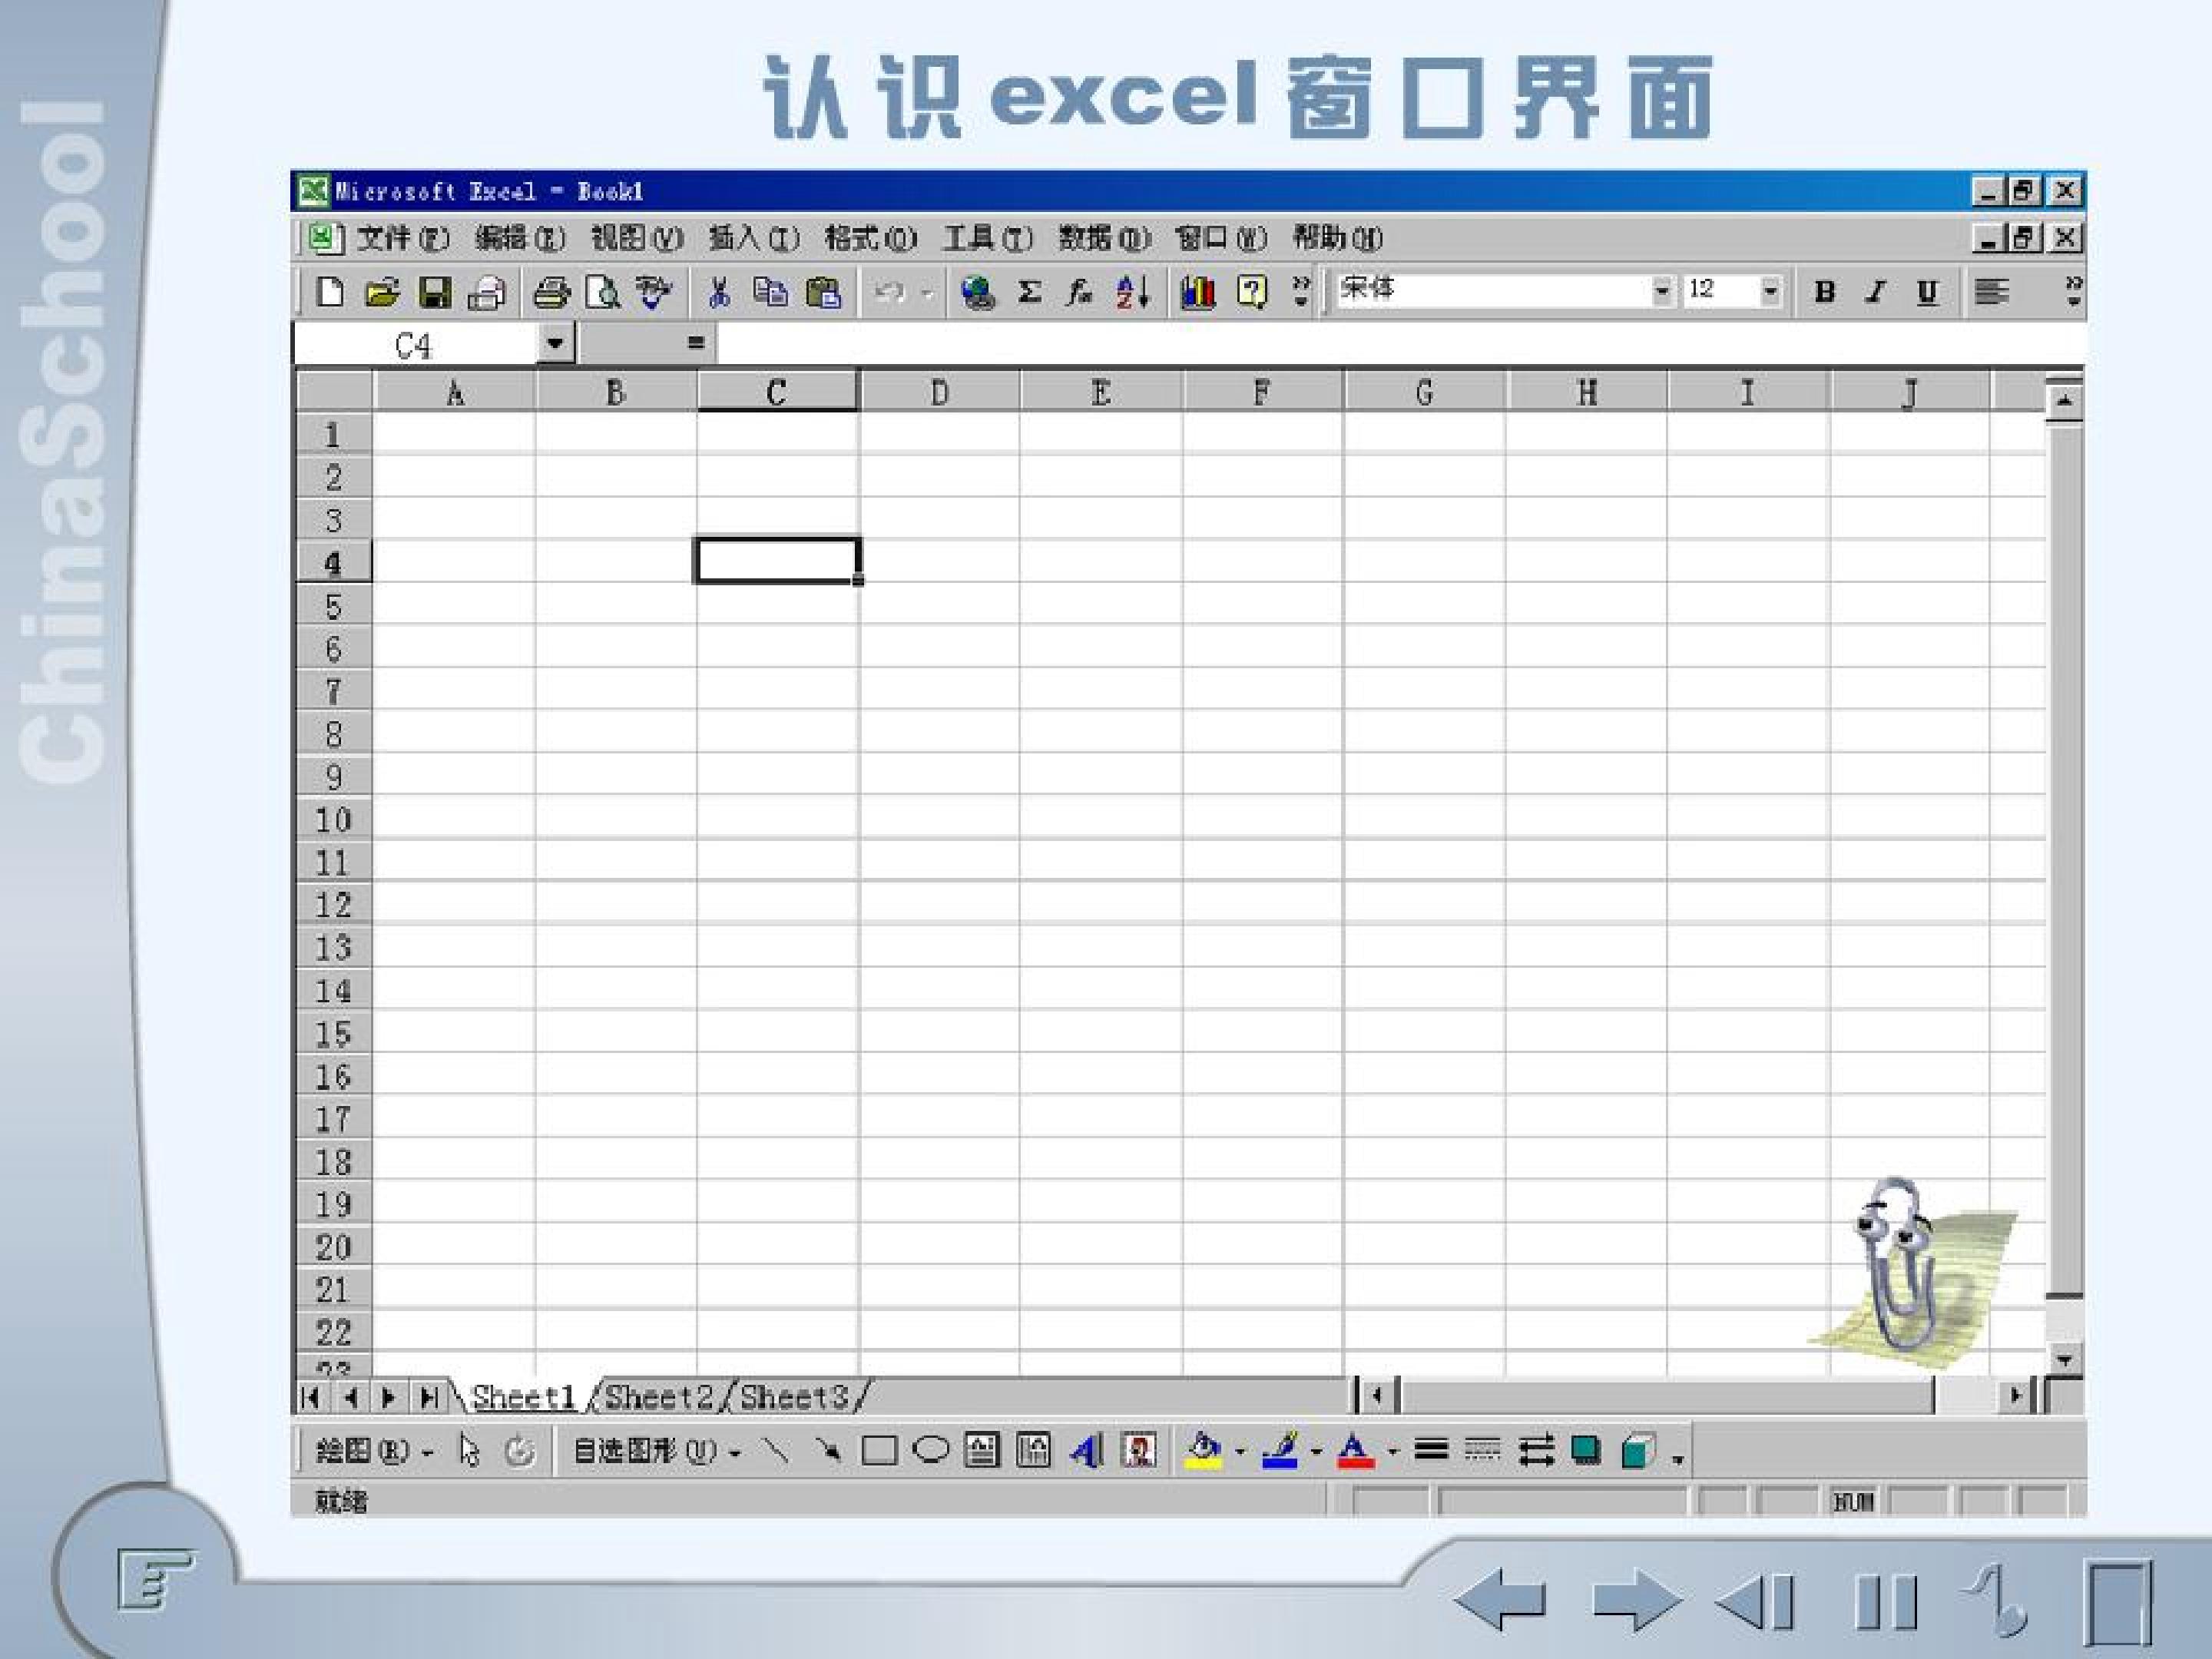
Task: Click the AutoSum sigma icon
Action: pyautogui.click(x=1029, y=292)
